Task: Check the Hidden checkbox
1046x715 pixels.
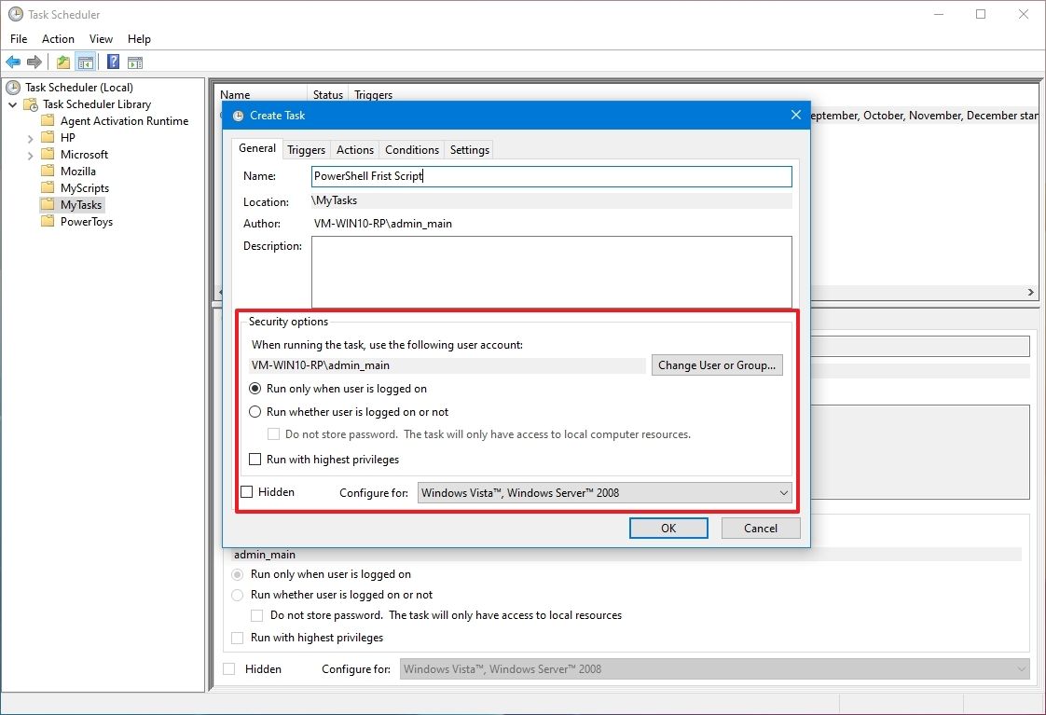Action: pos(247,491)
